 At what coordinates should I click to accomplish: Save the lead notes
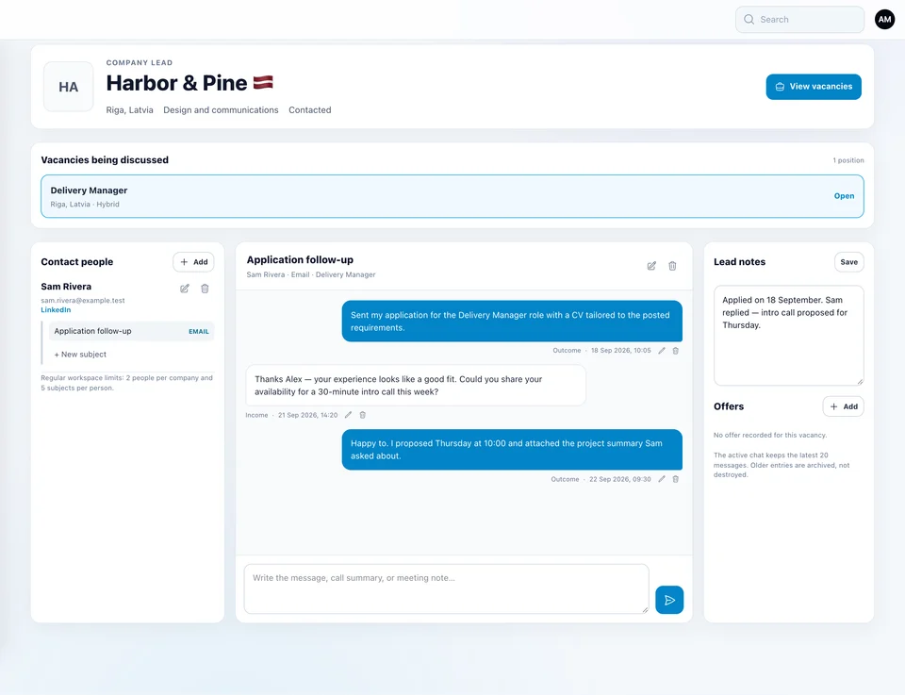tap(849, 262)
